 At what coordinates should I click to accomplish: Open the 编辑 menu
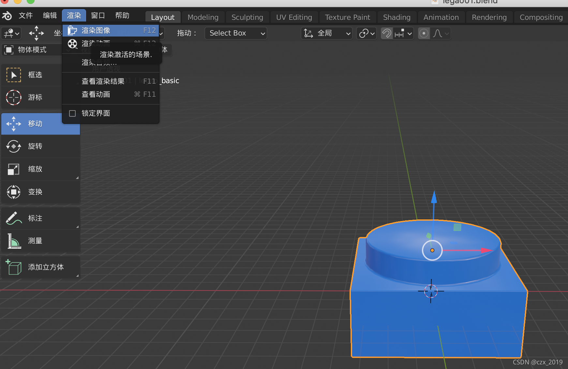tap(50, 16)
